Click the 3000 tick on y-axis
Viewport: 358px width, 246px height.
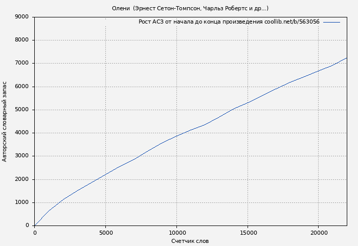pyautogui.click(x=22, y=156)
